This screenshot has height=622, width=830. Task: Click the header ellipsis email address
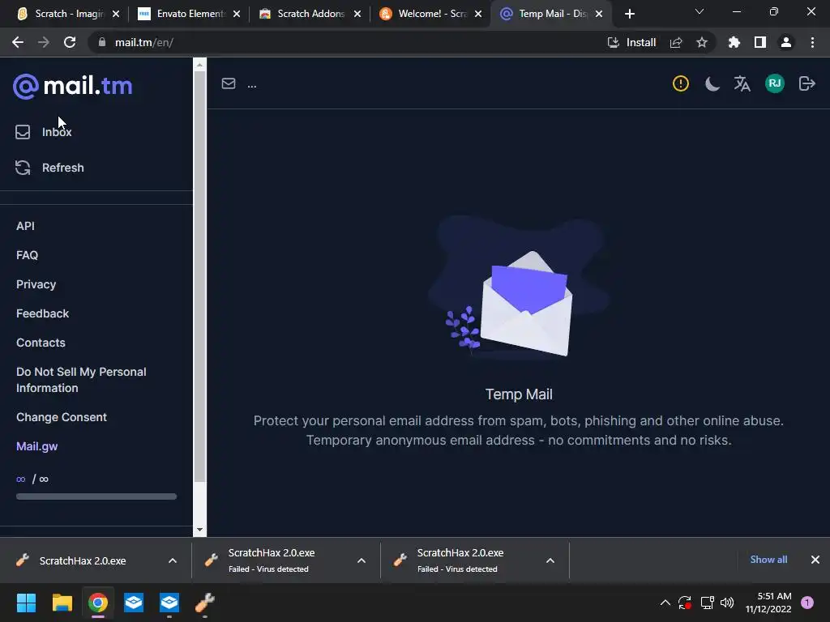coord(252,84)
